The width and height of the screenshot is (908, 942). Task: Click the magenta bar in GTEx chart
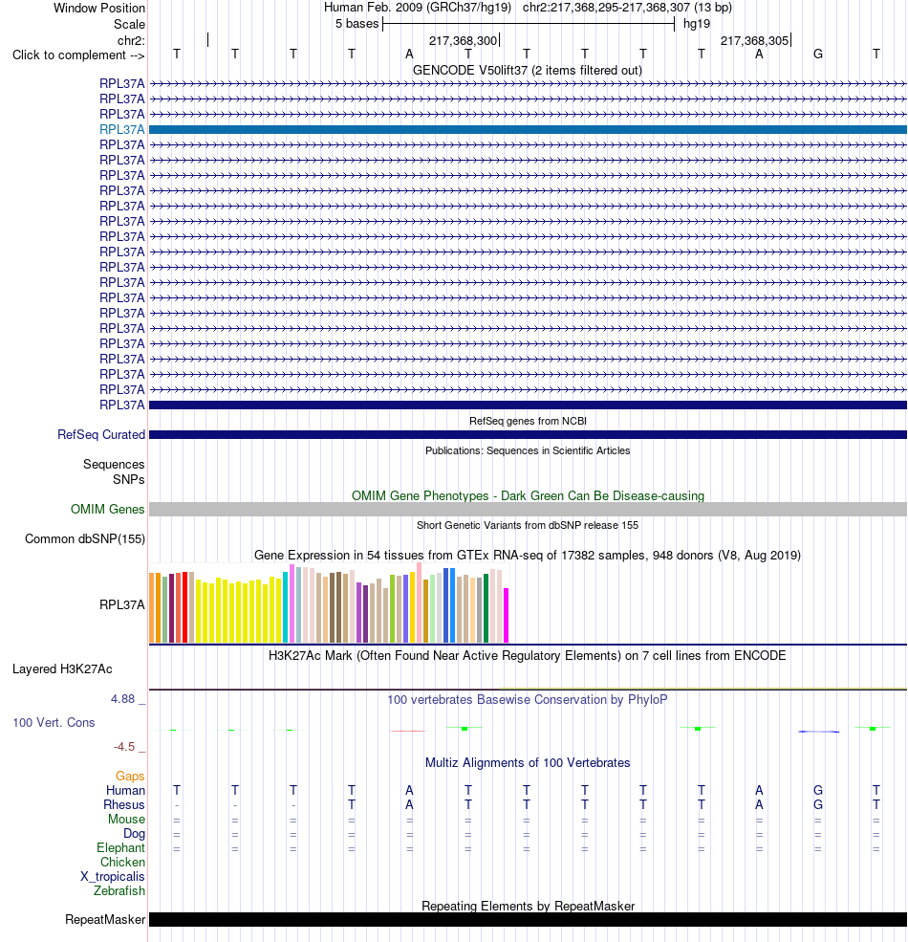point(507,615)
